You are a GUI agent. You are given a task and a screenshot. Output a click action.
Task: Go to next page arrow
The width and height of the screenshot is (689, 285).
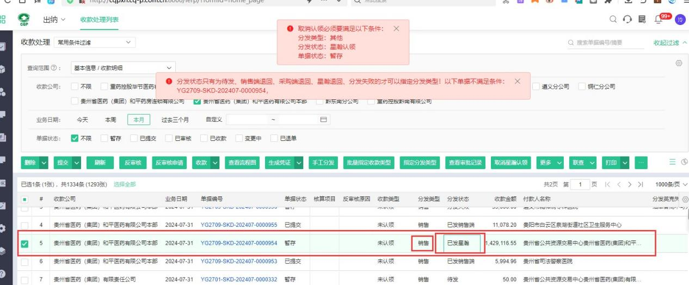point(630,185)
